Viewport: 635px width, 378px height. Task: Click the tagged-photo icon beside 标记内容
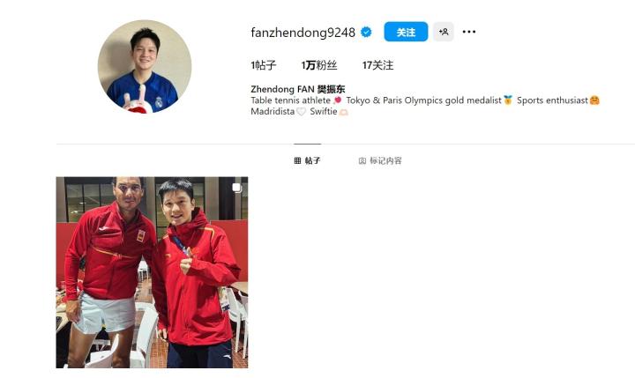point(362,160)
